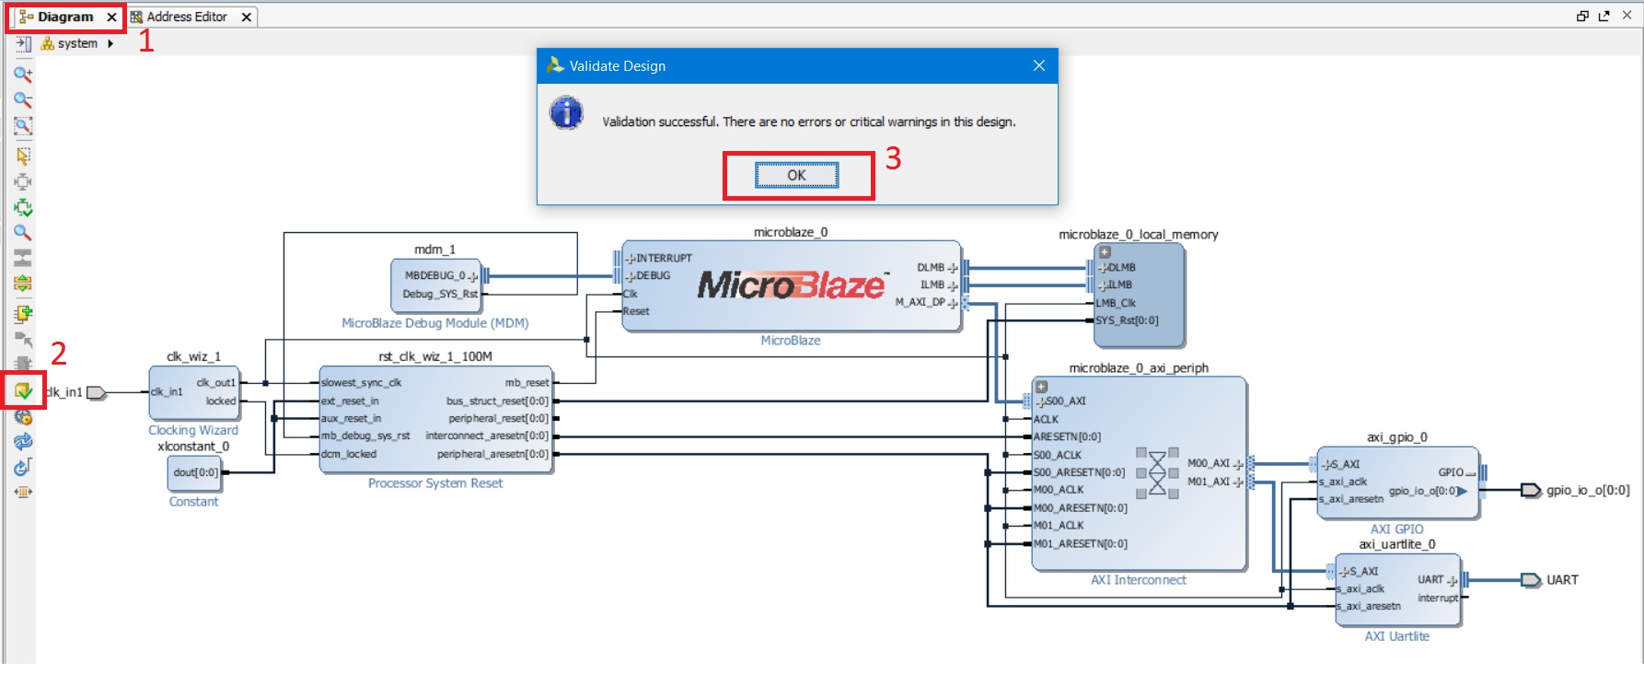
Task: Click the Zoom Out toolbar icon
Action: point(23,99)
